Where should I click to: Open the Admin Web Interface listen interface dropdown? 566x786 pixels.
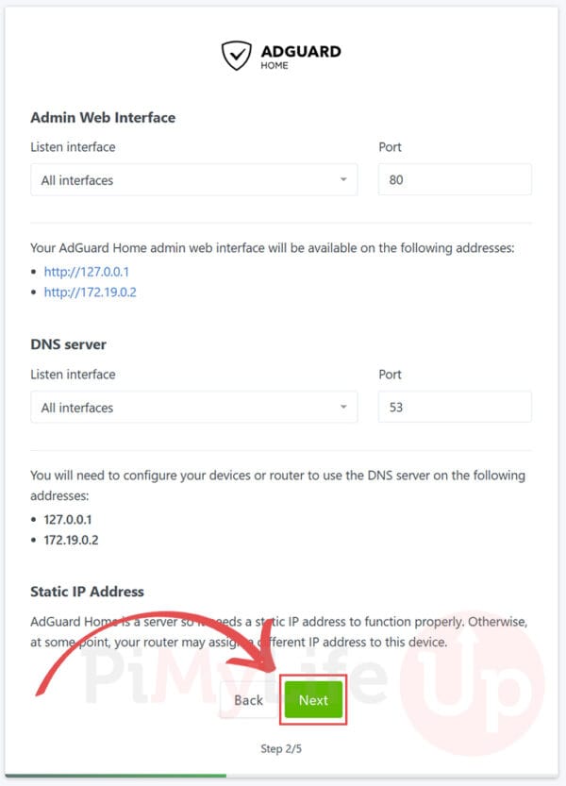[193, 179]
